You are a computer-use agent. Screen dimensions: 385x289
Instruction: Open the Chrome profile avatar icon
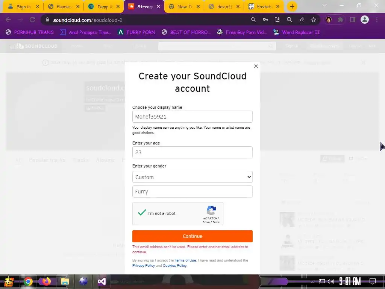365,20
